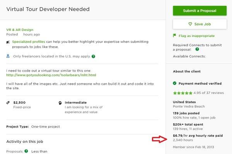
Task: Save this job with Save Job button
Action: pyautogui.click(x=200, y=24)
